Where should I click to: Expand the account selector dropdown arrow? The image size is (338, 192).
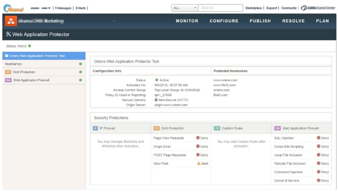(x=49, y=8)
